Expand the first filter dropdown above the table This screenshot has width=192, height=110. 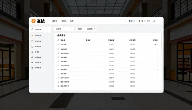tap(64, 29)
